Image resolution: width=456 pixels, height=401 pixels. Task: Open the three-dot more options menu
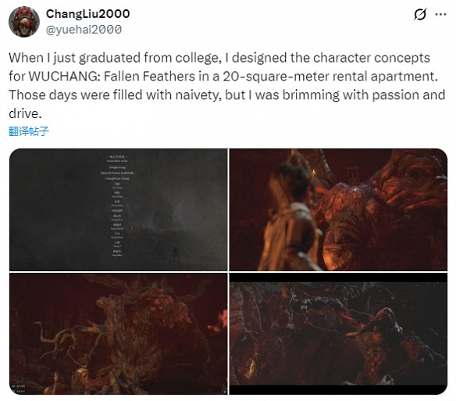pyautogui.click(x=441, y=14)
